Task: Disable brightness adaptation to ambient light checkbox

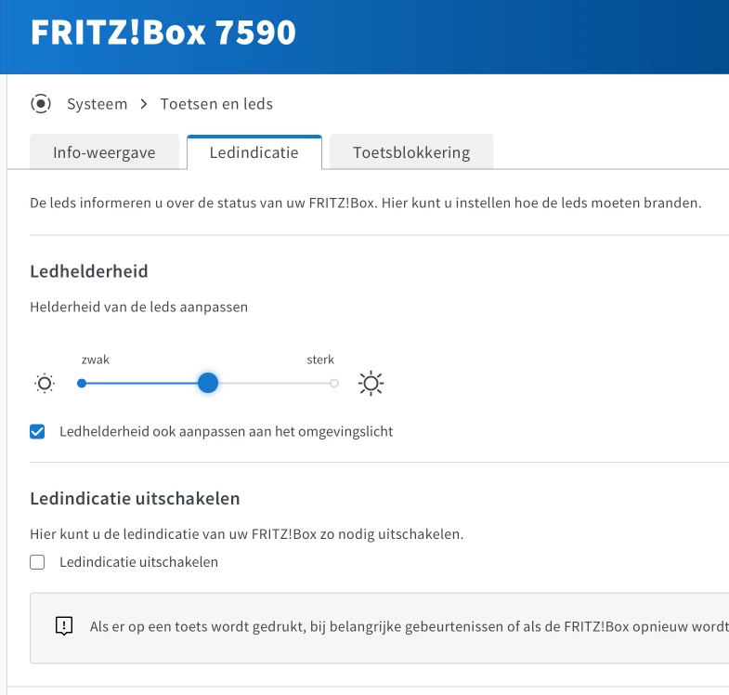Action: 37,432
